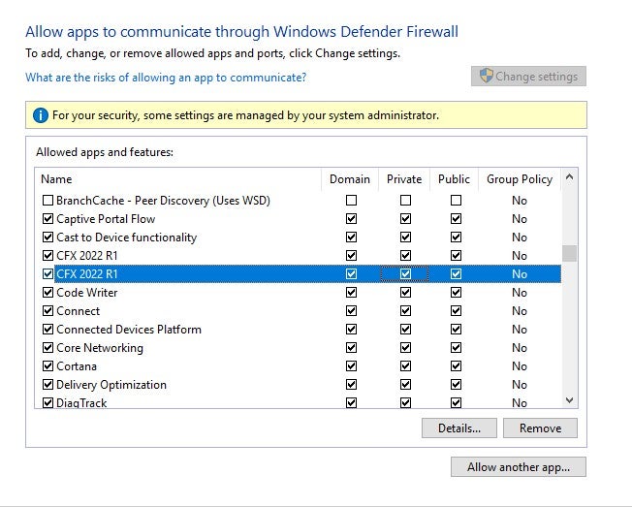Viewport: 632px width, 507px height.
Task: Click the shield icon on Change settings
Action: point(486,76)
